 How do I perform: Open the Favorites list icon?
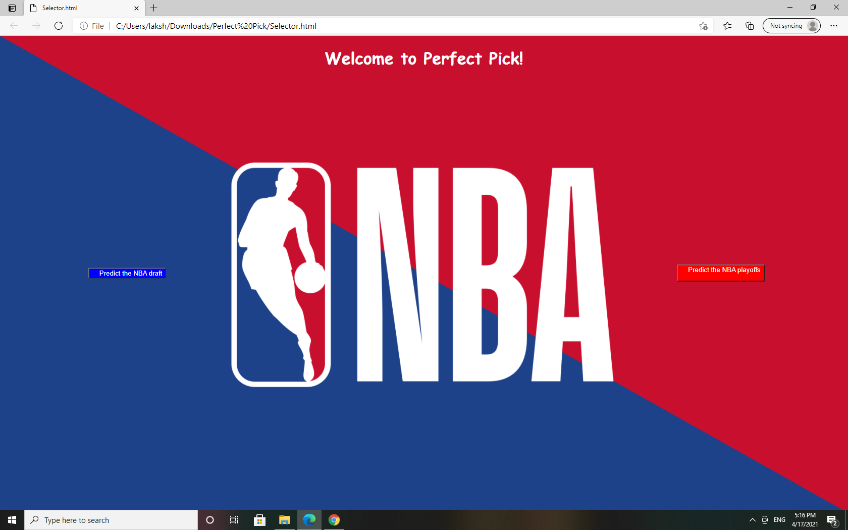[x=727, y=26]
